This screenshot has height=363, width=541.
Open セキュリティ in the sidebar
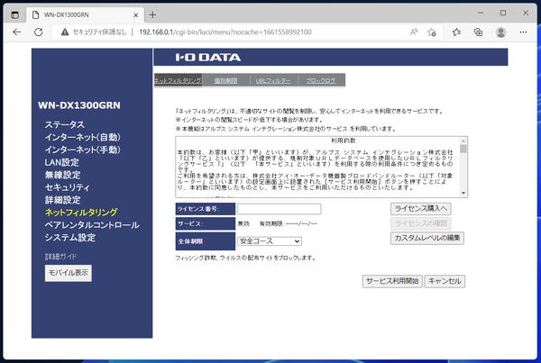coord(67,187)
